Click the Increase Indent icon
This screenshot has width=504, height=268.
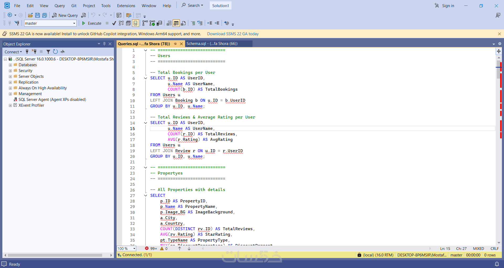pyautogui.click(x=217, y=23)
